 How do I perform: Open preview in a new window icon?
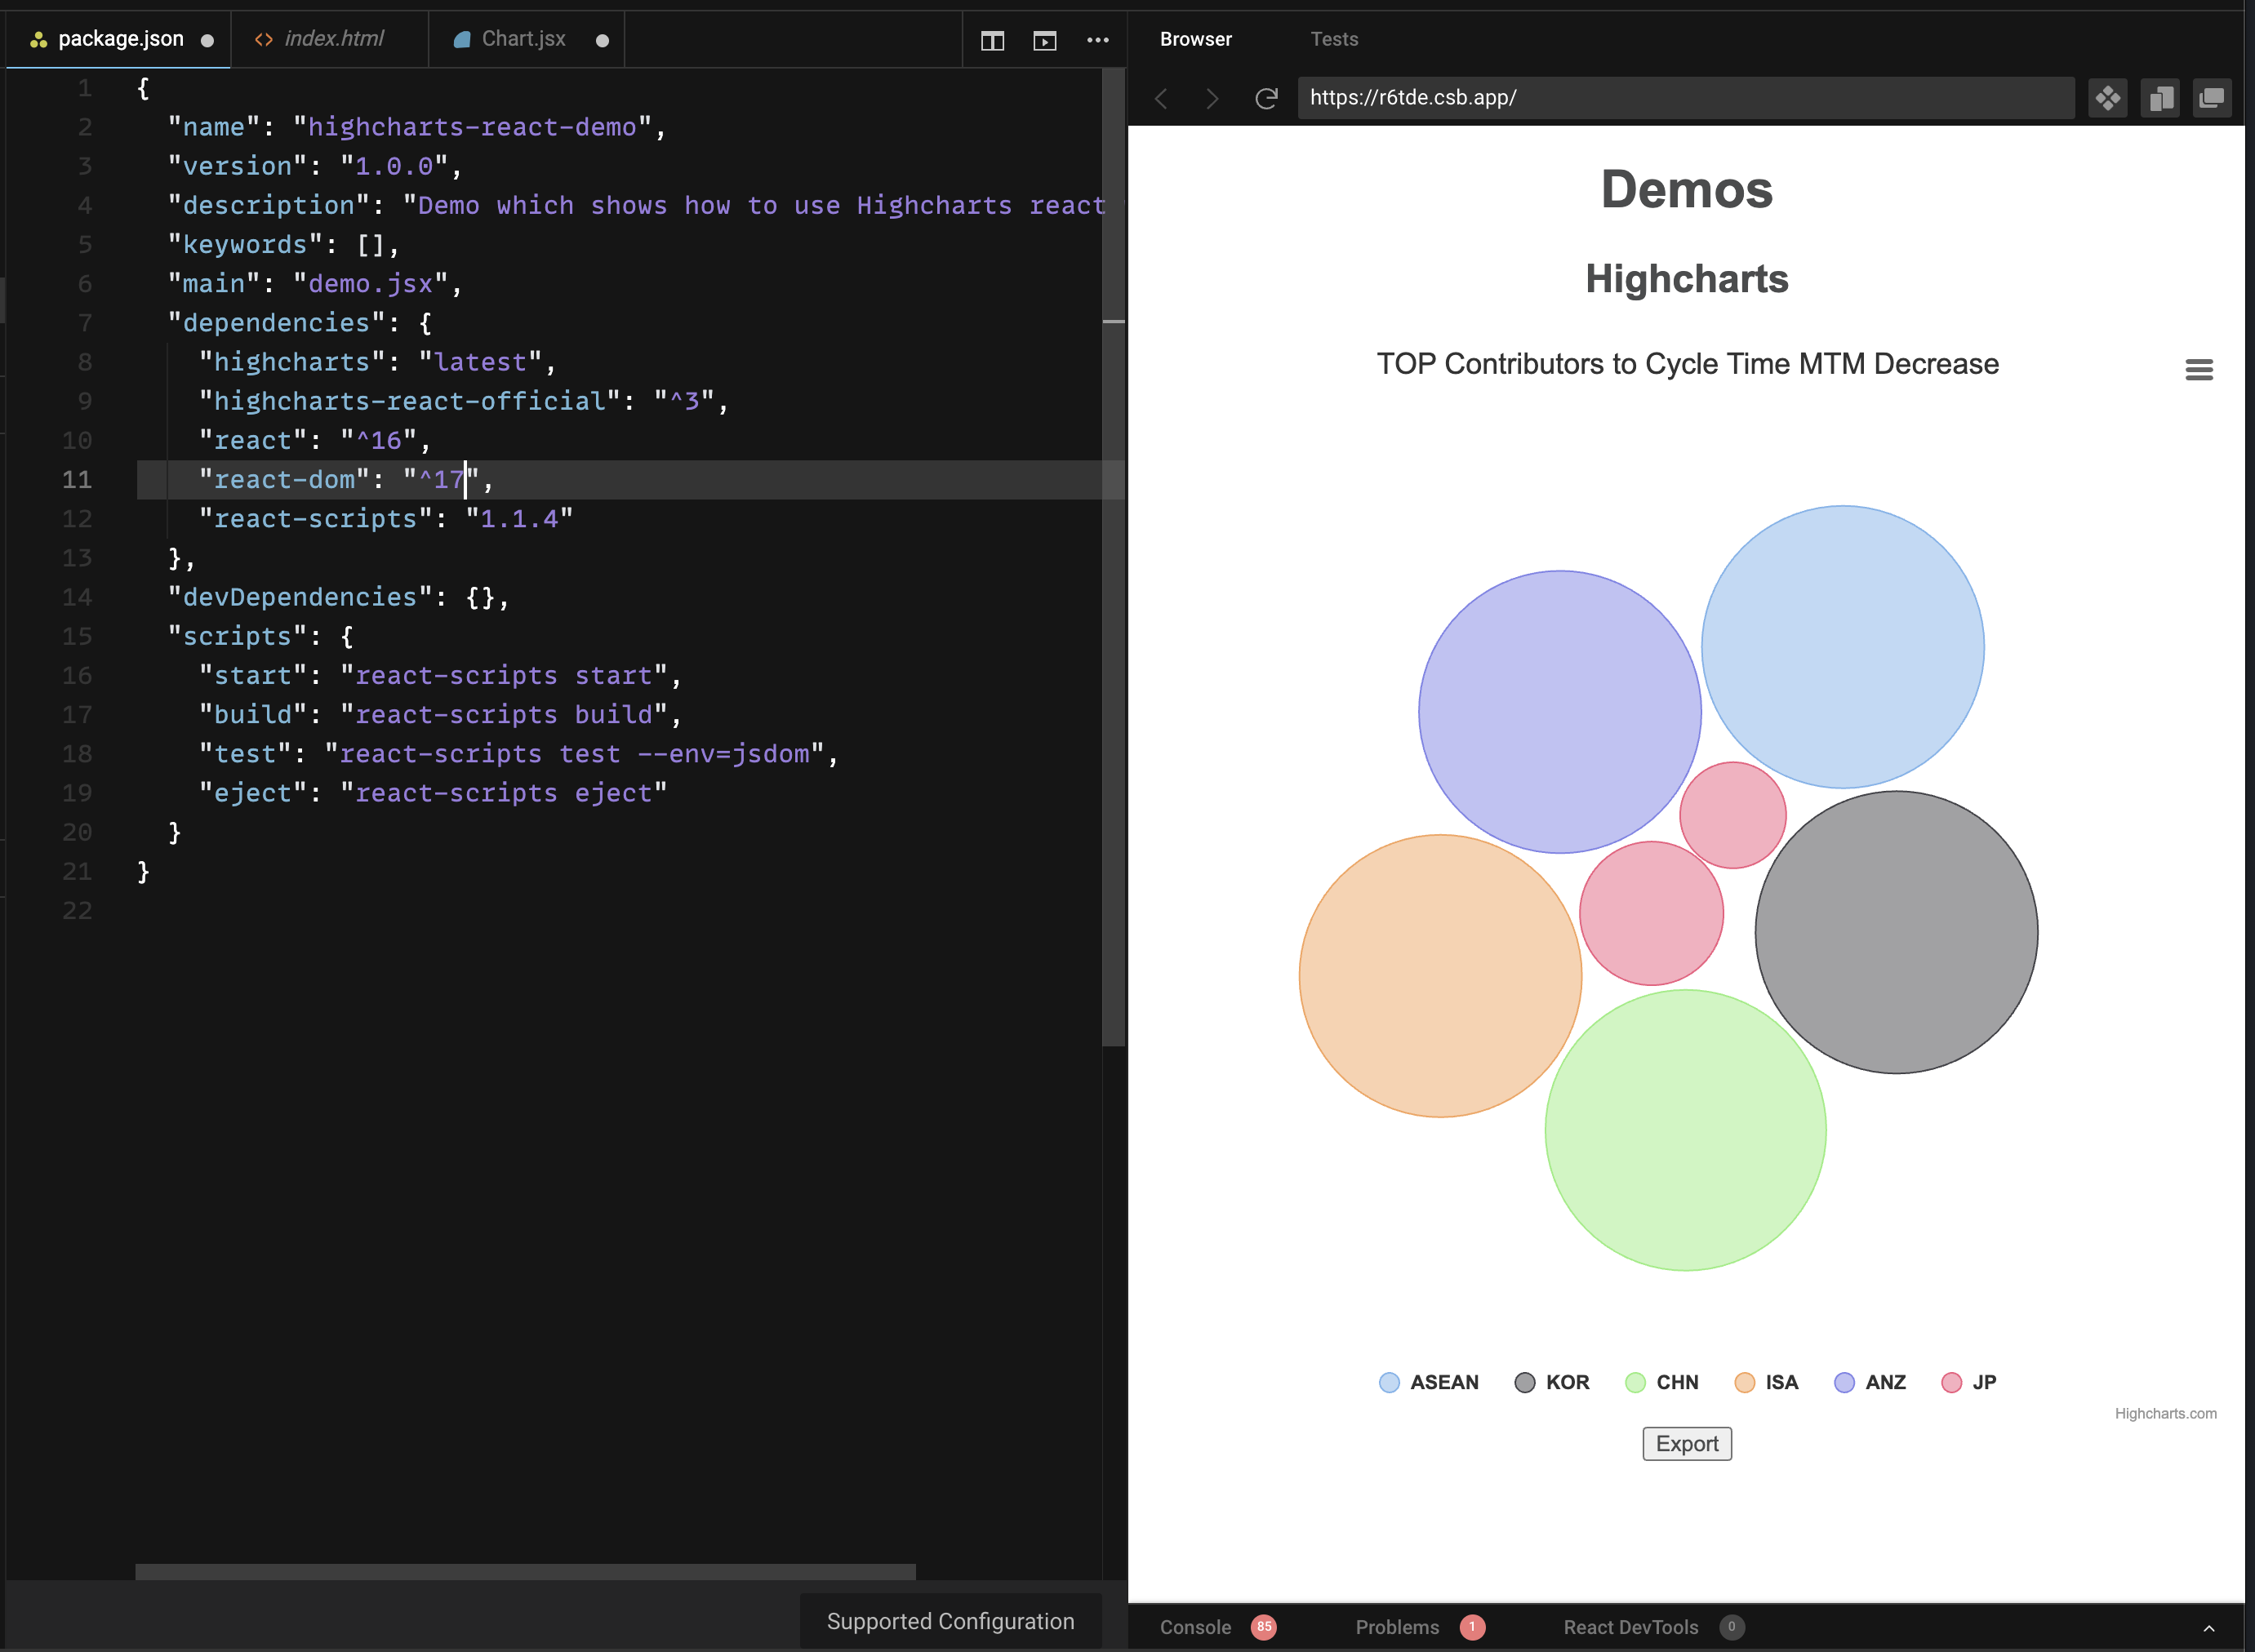click(x=2212, y=98)
